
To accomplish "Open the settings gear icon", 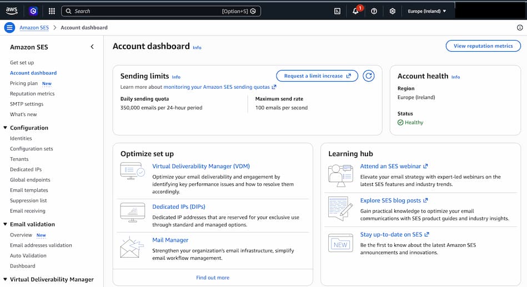I will pos(392,11).
